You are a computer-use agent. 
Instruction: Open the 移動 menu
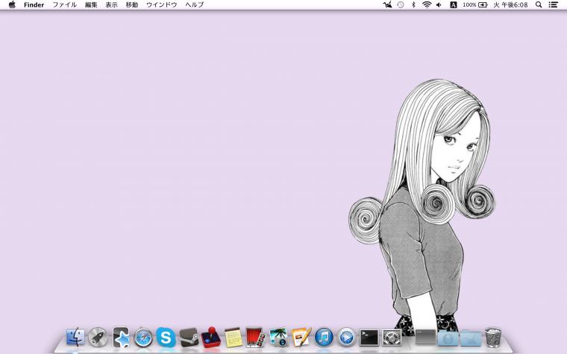point(132,4)
